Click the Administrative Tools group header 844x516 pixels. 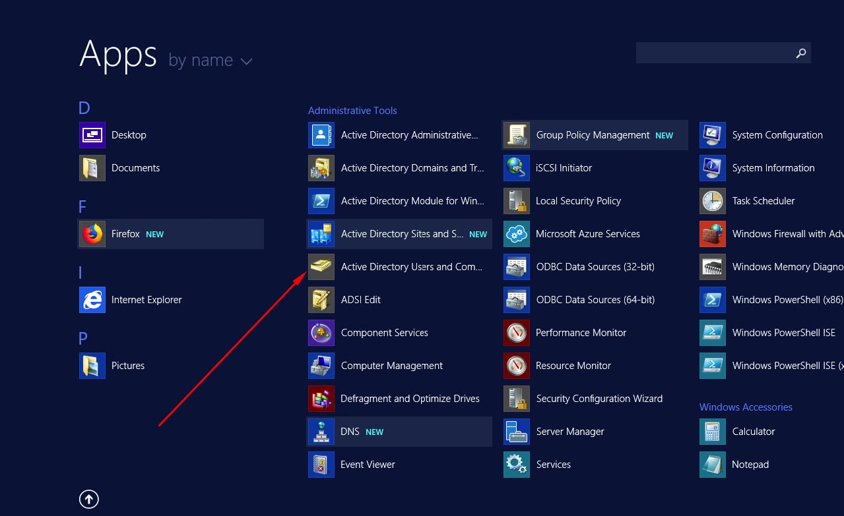click(x=352, y=111)
